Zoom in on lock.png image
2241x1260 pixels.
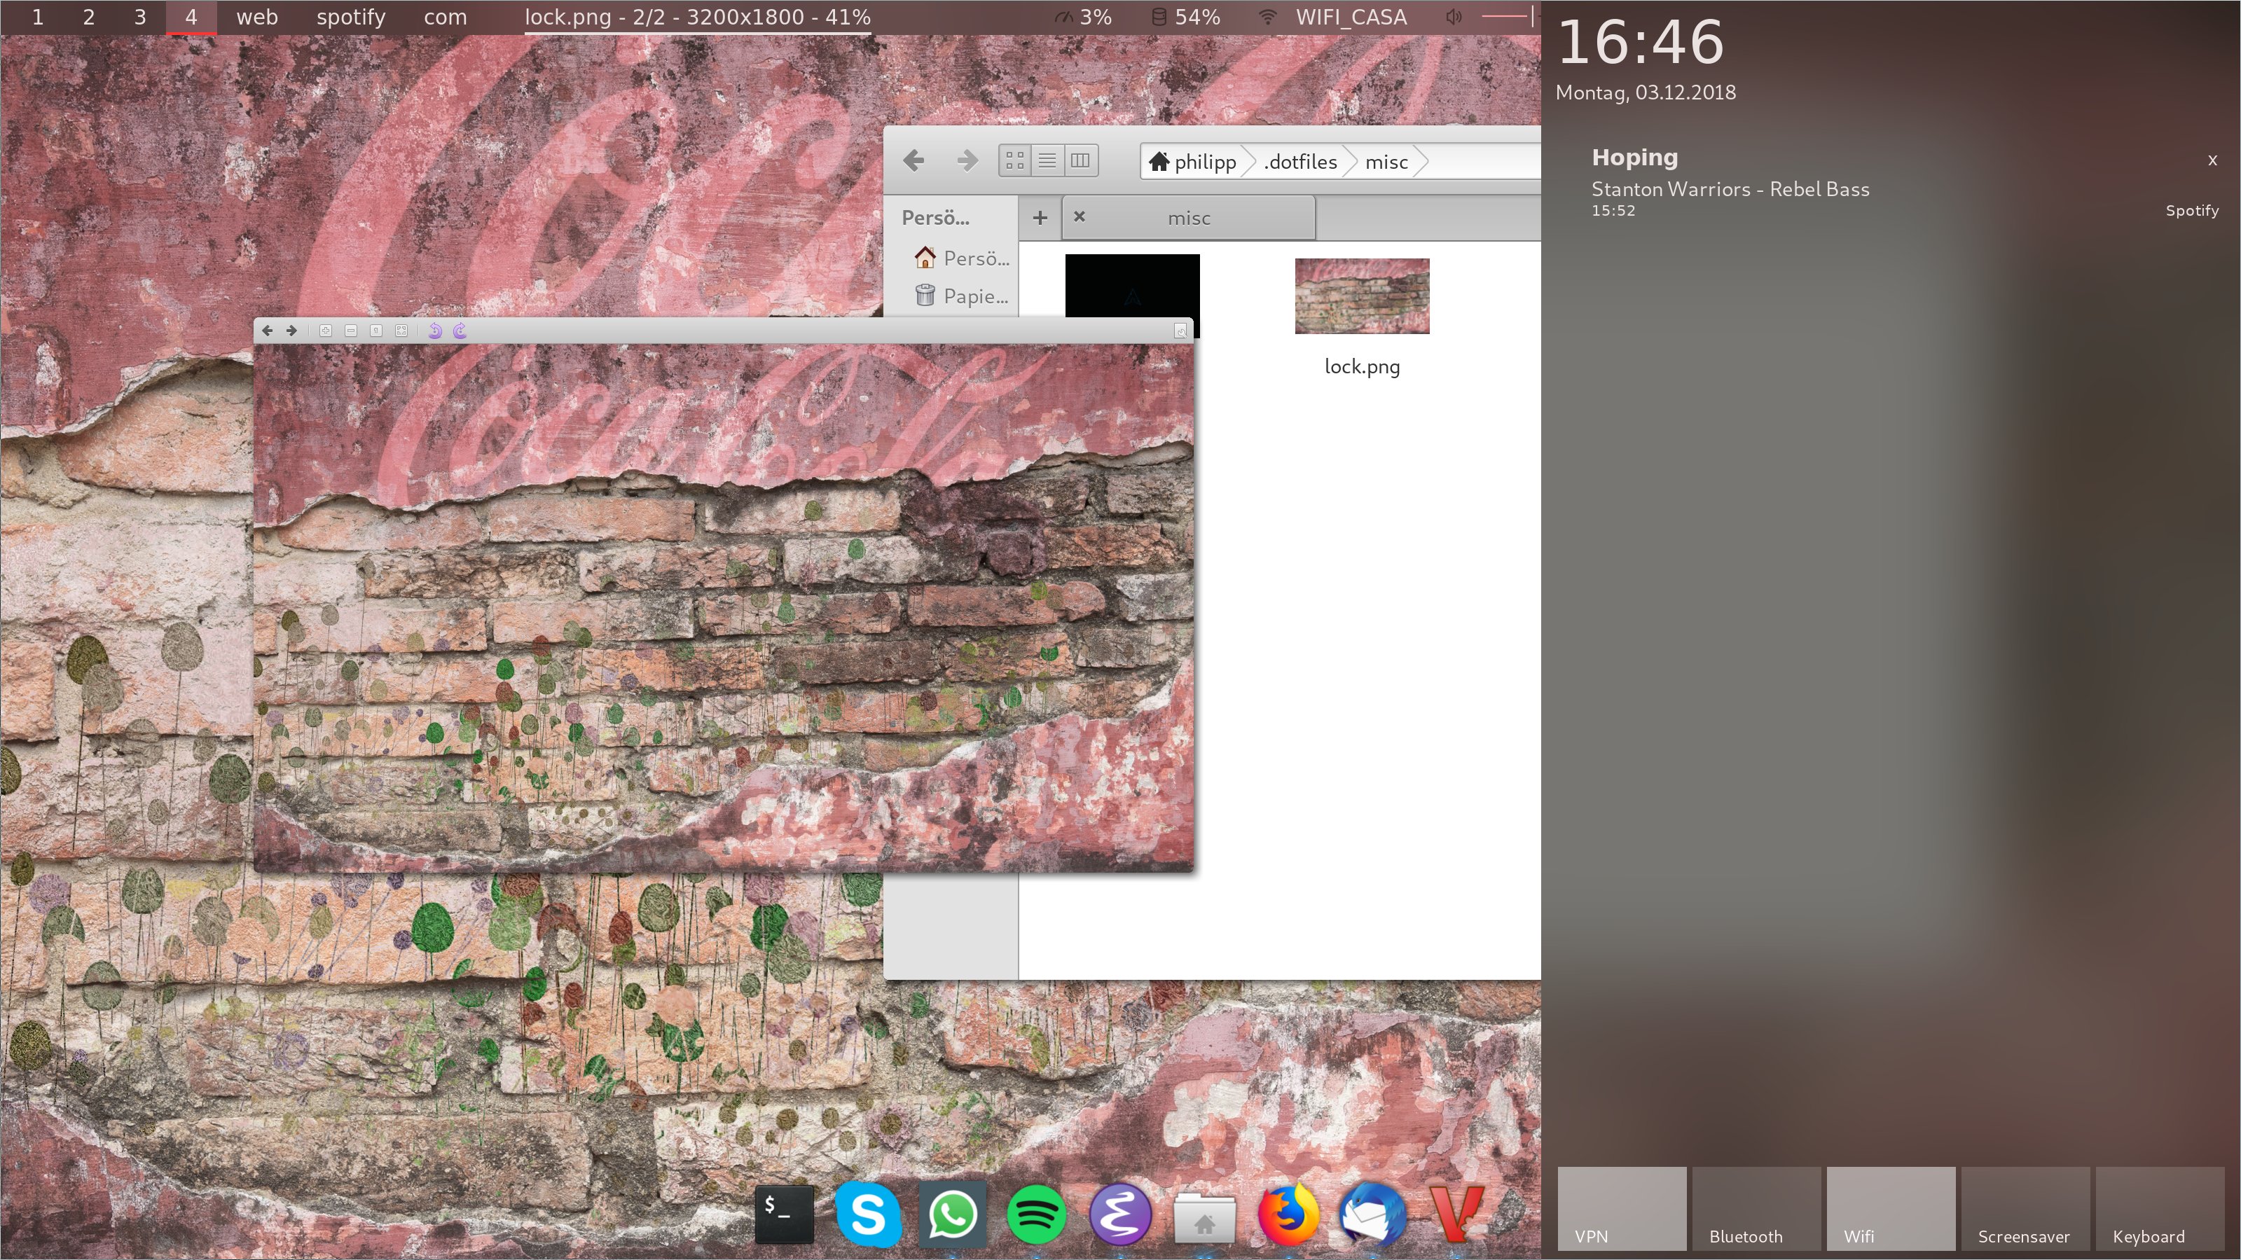325,331
